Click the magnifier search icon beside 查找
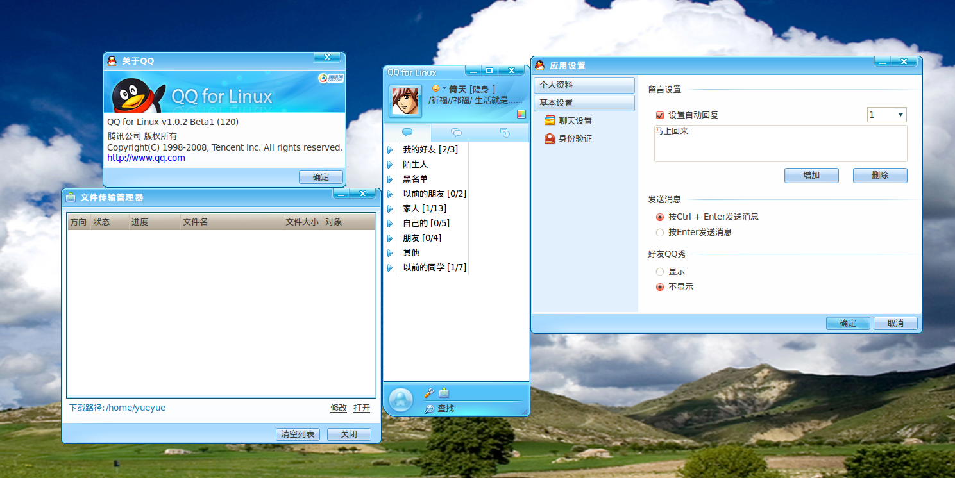The width and height of the screenshot is (955, 478). pos(429,408)
